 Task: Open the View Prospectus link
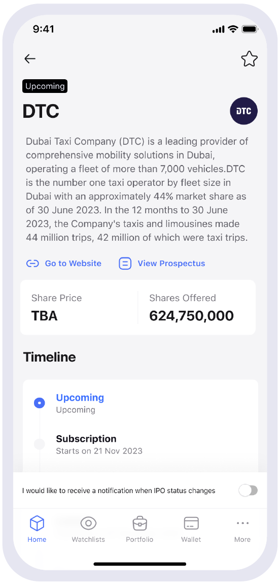point(171,264)
